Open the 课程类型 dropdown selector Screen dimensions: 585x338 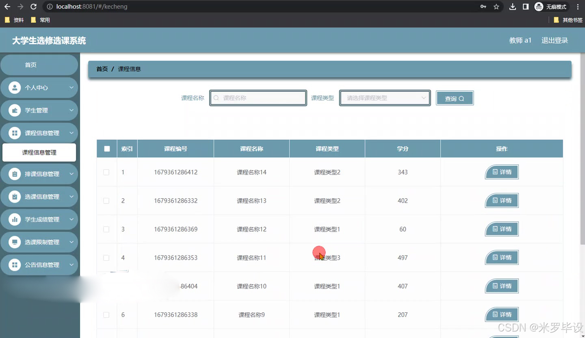click(x=385, y=98)
